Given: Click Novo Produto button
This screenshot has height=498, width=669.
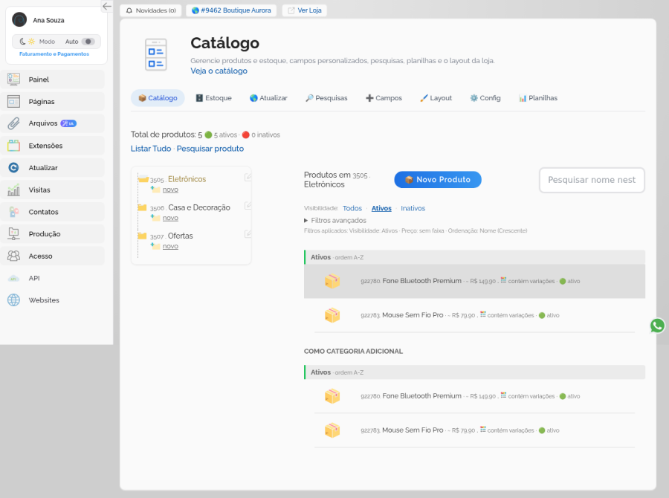Looking at the screenshot, I should 438,180.
